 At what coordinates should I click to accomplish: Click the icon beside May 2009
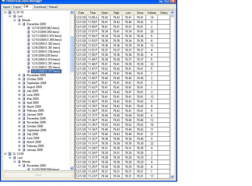(x=24, y=99)
